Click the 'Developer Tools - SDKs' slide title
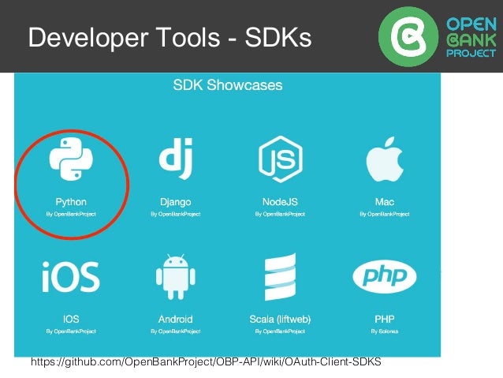The width and height of the screenshot is (503, 378). pos(170,37)
